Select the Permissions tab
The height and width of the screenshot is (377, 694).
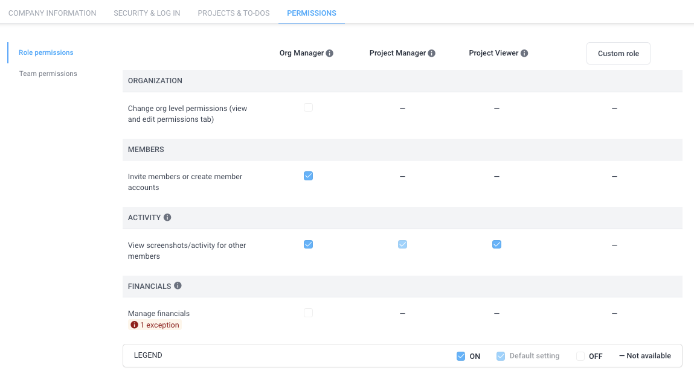point(312,13)
